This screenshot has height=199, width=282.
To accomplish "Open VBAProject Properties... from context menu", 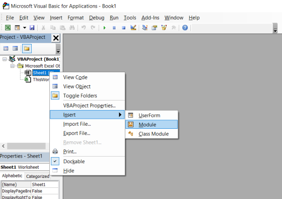I will coord(87,106).
